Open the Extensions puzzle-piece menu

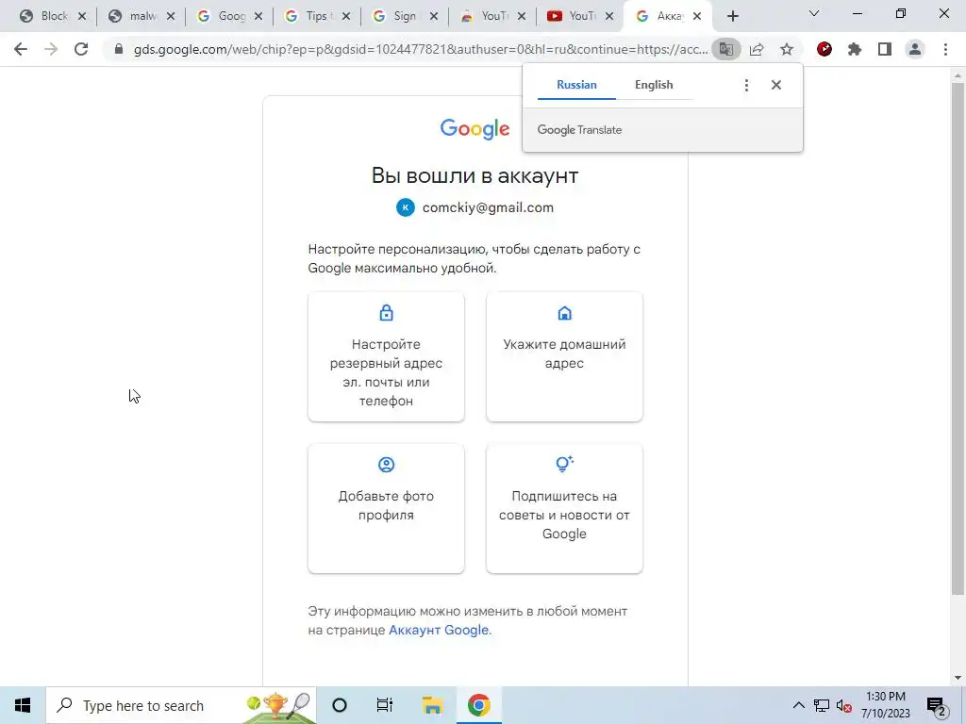tap(855, 49)
